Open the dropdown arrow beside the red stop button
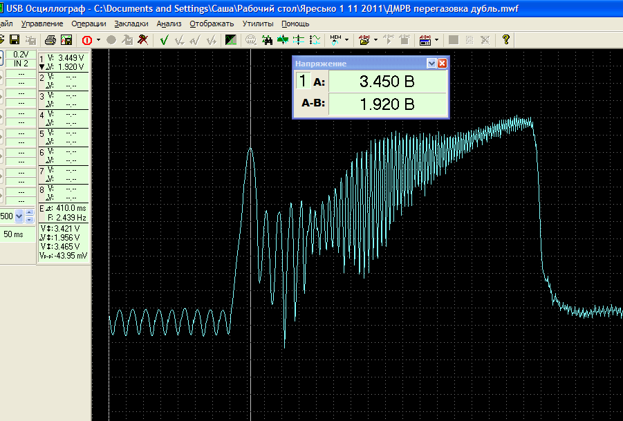Image resolution: width=623 pixels, height=421 pixels. tap(99, 39)
